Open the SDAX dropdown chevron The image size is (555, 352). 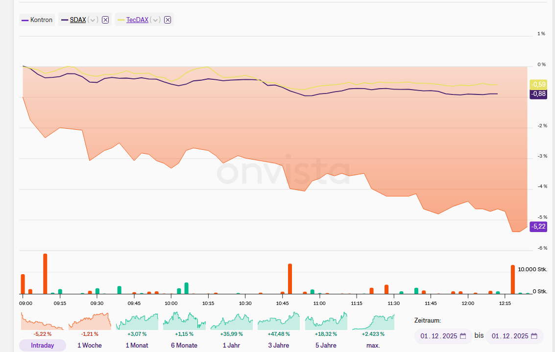point(93,20)
